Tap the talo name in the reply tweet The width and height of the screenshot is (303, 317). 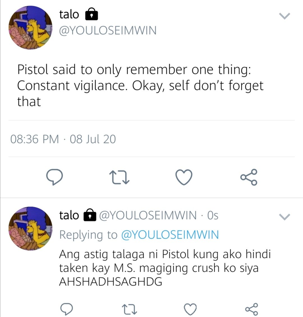point(69,215)
